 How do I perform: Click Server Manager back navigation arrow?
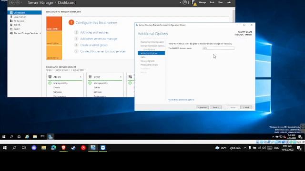(x=12, y=2)
